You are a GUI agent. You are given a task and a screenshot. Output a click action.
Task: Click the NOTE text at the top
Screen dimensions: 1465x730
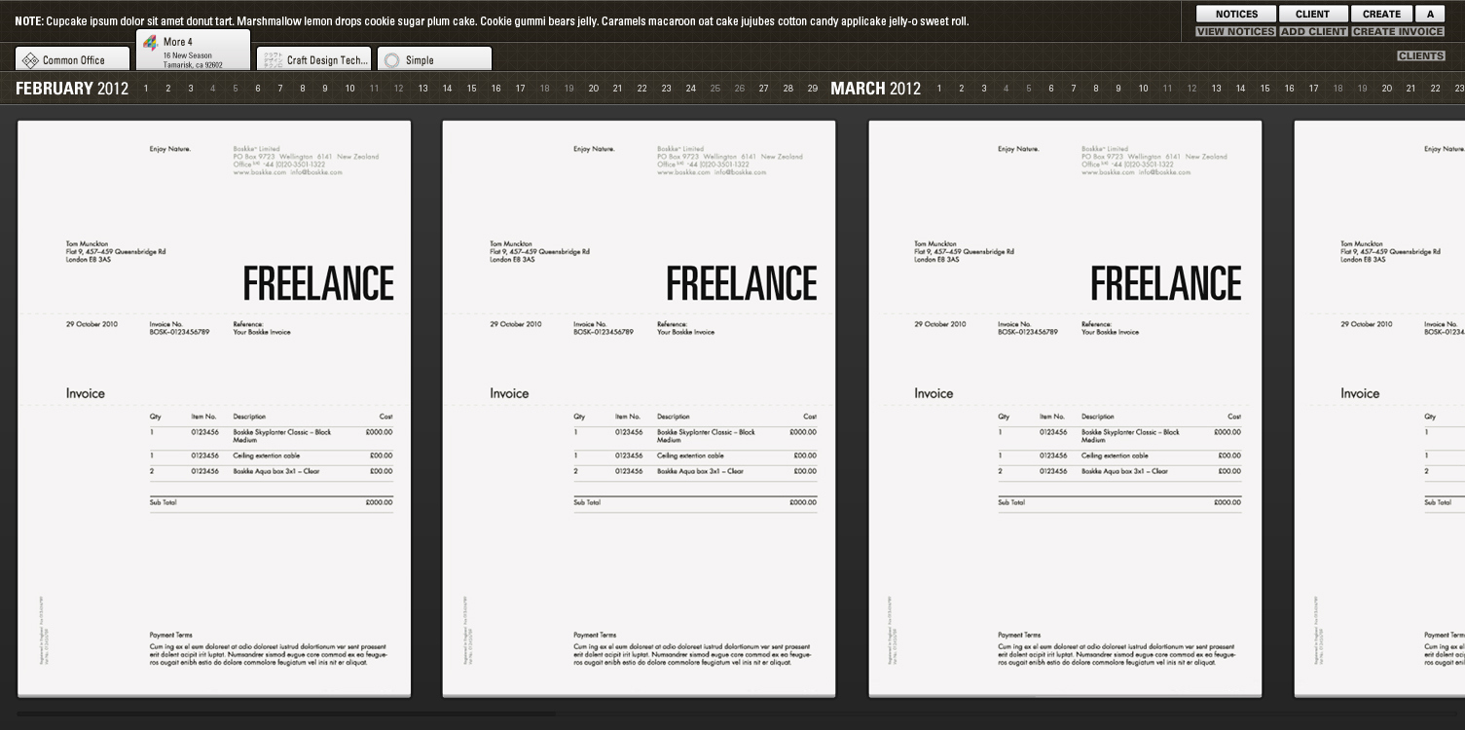[x=492, y=21]
